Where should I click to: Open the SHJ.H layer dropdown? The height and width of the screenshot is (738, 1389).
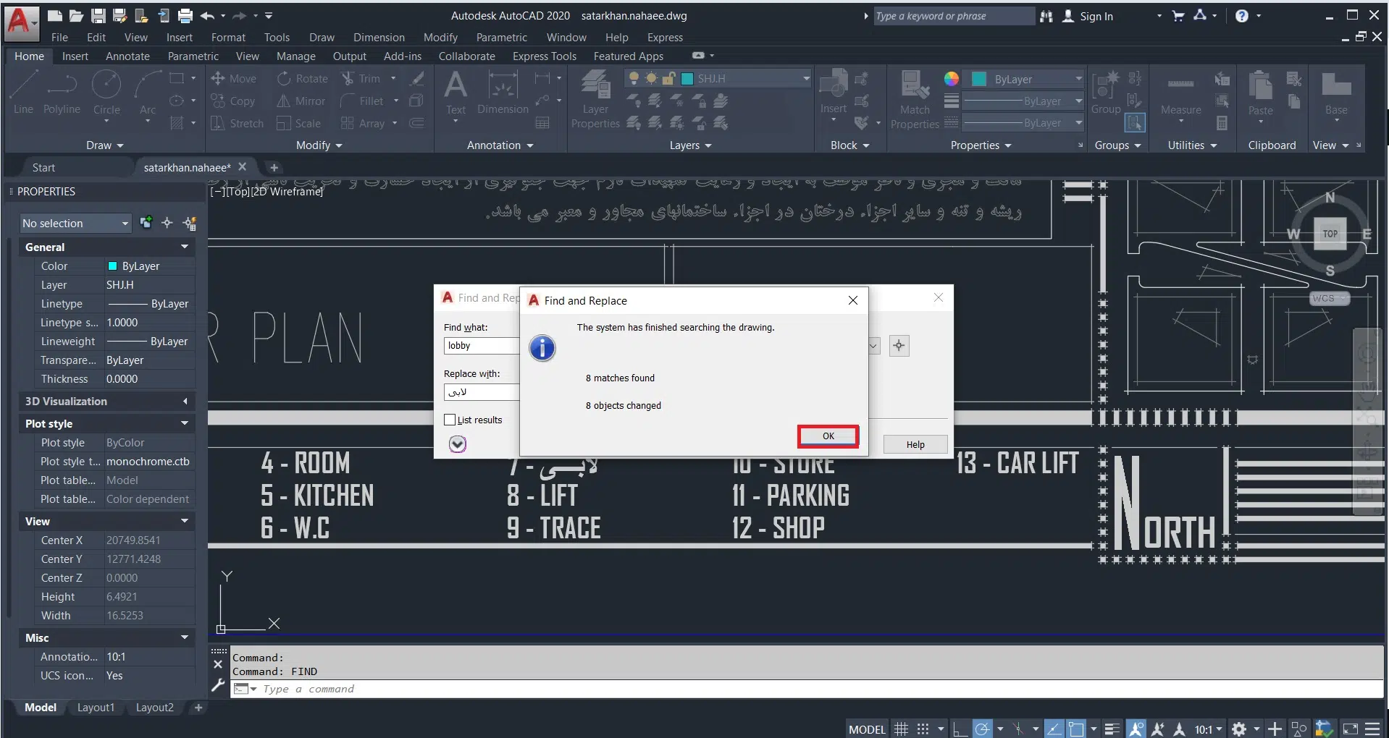click(x=805, y=78)
